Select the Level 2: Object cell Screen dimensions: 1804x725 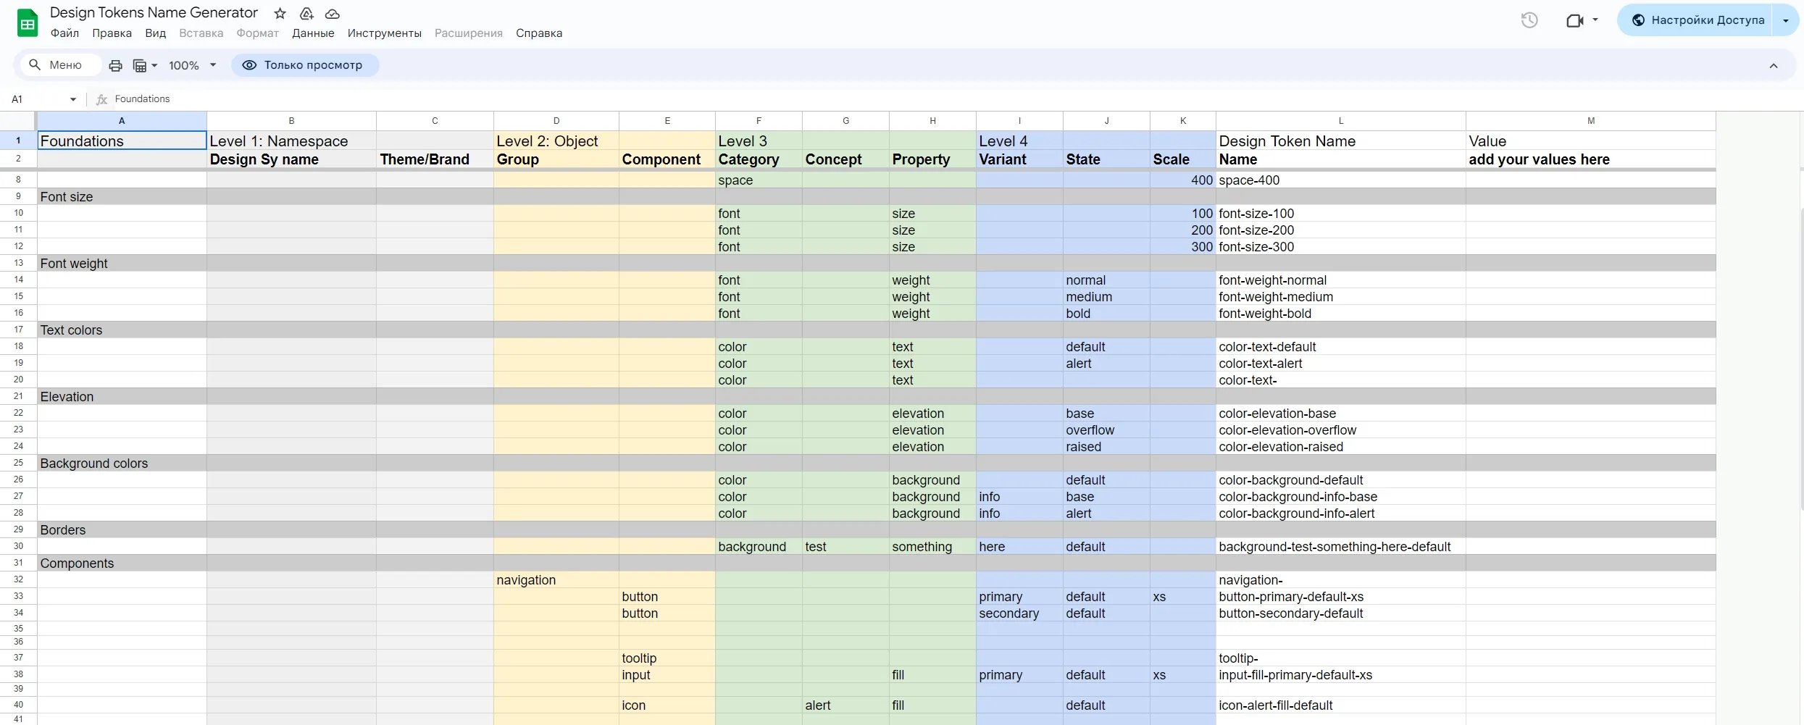coord(556,141)
